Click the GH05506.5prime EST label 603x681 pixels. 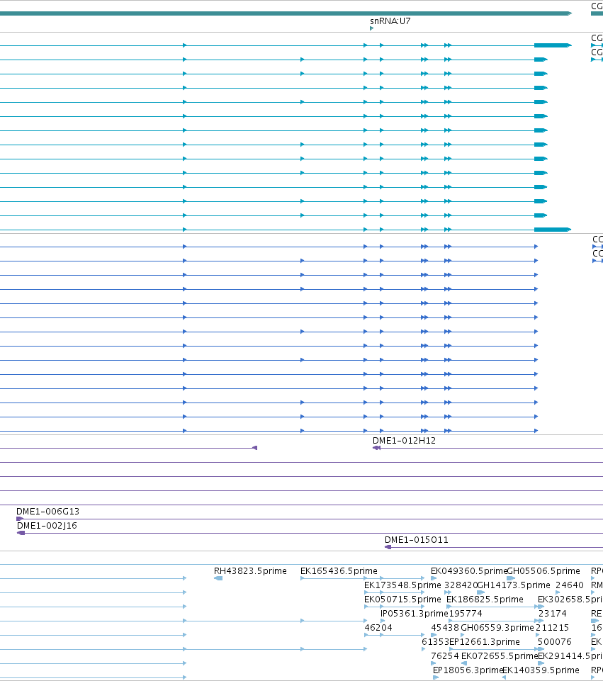[x=543, y=570]
